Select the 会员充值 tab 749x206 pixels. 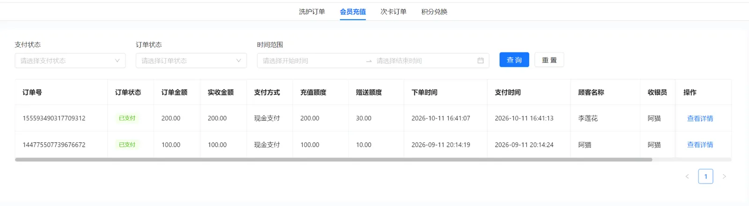pyautogui.click(x=352, y=12)
